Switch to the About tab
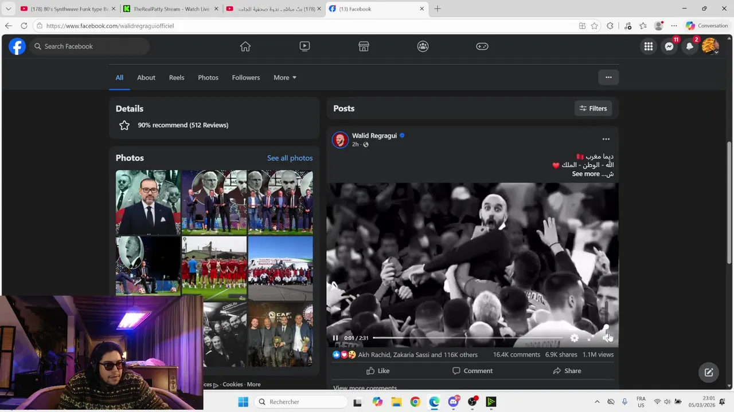 point(146,77)
